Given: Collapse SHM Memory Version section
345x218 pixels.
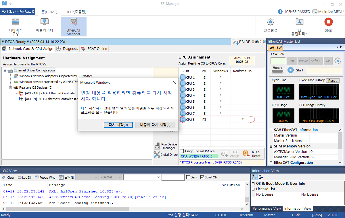Looking at the screenshot, I should [271, 146].
